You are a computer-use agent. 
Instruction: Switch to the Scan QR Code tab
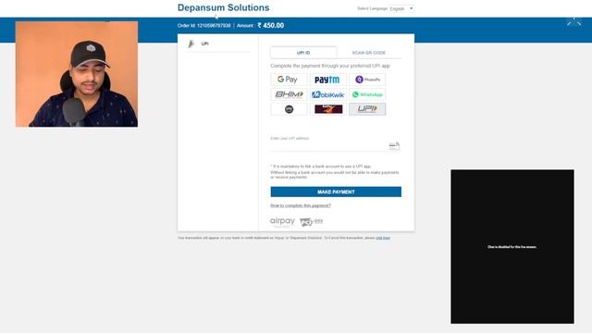coord(369,53)
